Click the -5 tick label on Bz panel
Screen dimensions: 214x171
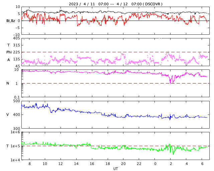coord(18,28)
